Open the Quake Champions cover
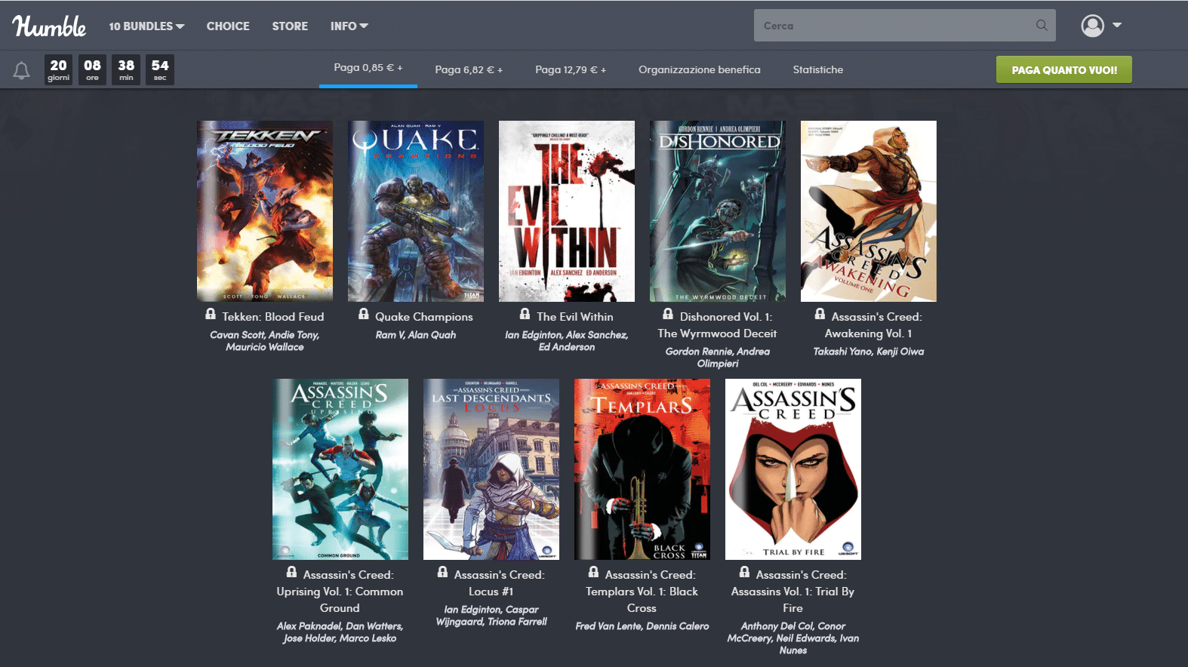The width and height of the screenshot is (1188, 667). pyautogui.click(x=416, y=211)
